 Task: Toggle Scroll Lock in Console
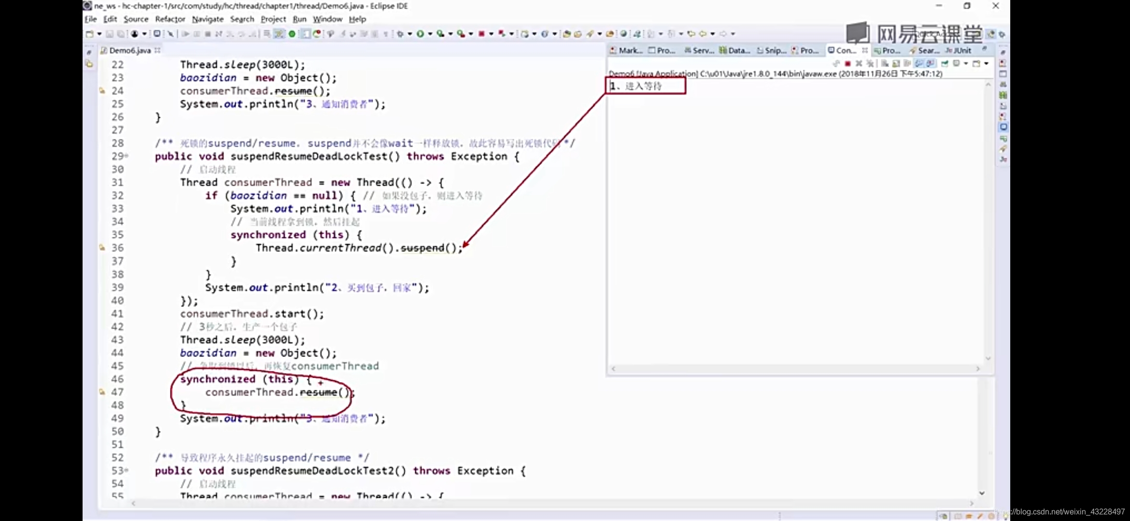pos(896,63)
